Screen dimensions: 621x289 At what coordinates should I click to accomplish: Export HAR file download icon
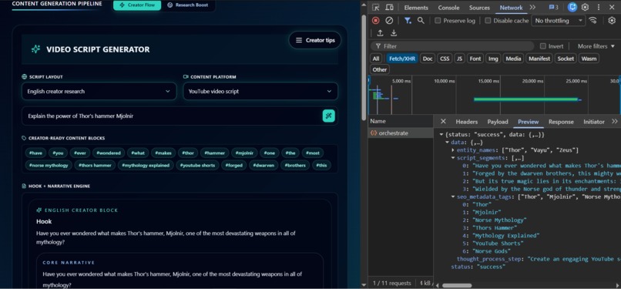[x=394, y=33]
